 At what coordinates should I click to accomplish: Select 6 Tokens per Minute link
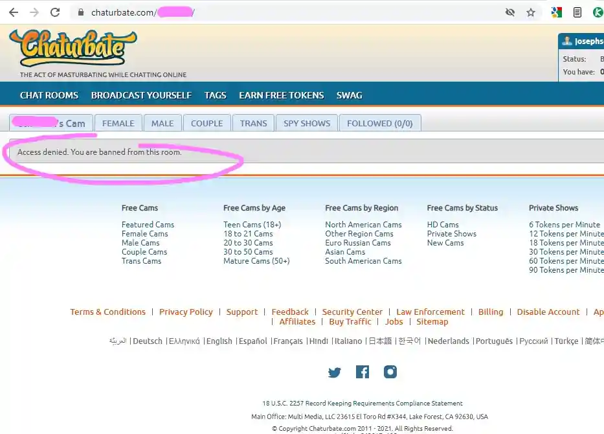[x=565, y=224]
